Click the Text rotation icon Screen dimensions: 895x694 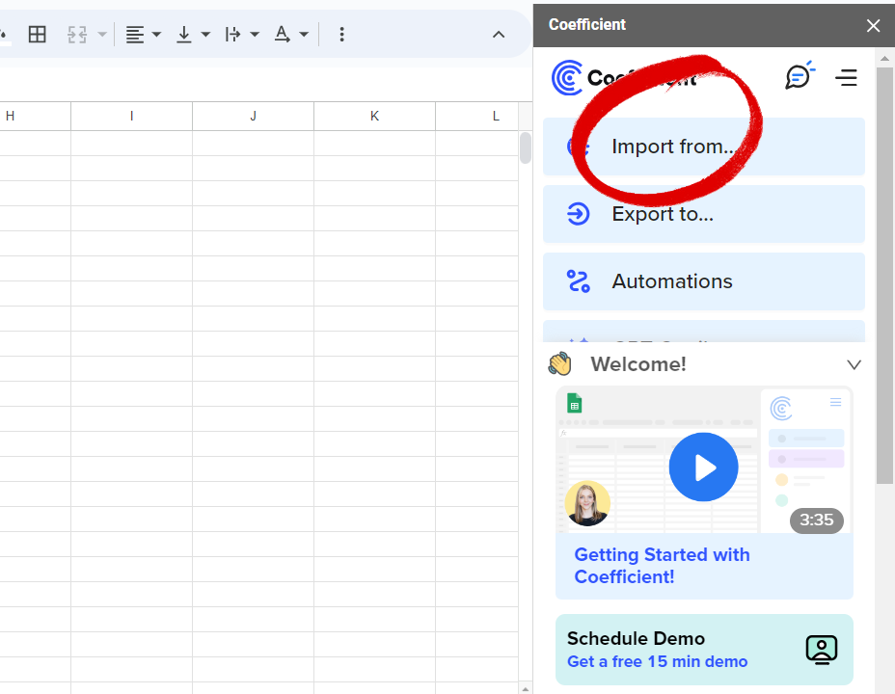pos(282,34)
